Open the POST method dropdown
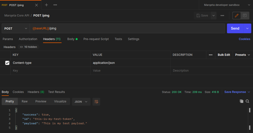The width and height of the screenshot is (253, 133). [x=15, y=29]
